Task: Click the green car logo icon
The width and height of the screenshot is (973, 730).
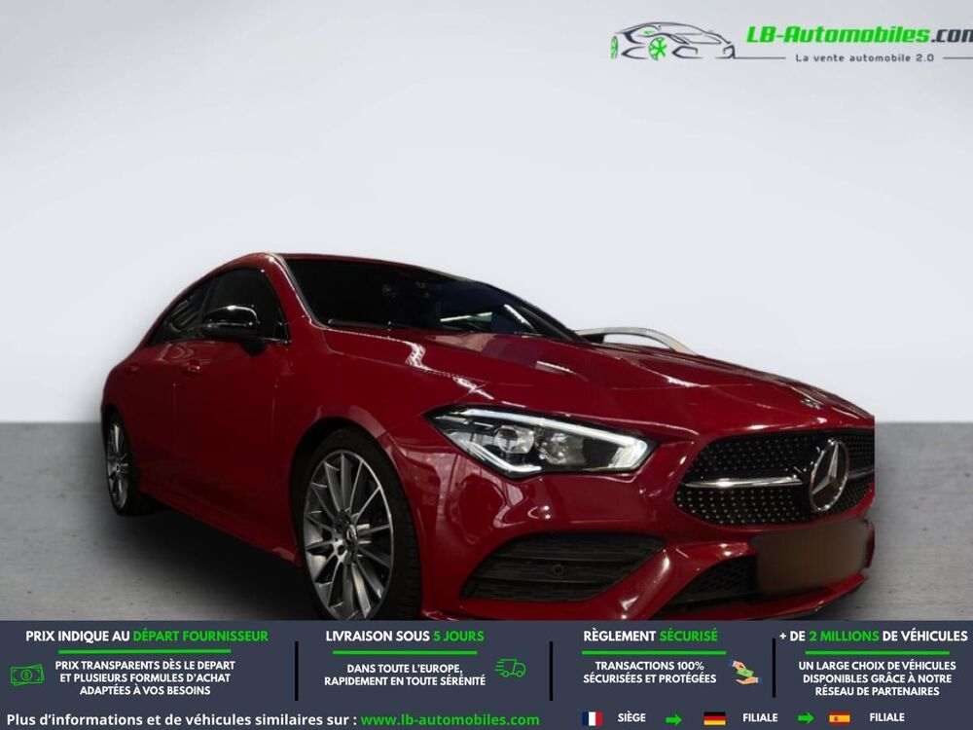Action: pyautogui.click(x=672, y=42)
